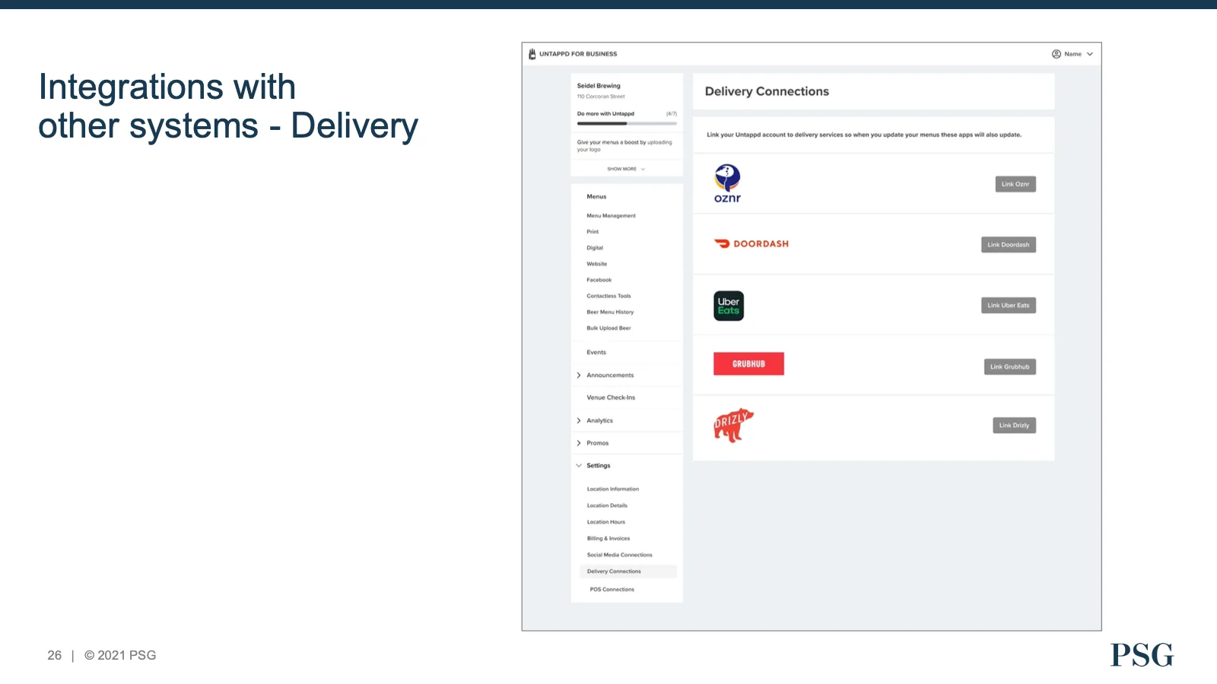Click the 'Link your Untappd account' description
Screen dimensions: 1217x684
tap(864, 135)
